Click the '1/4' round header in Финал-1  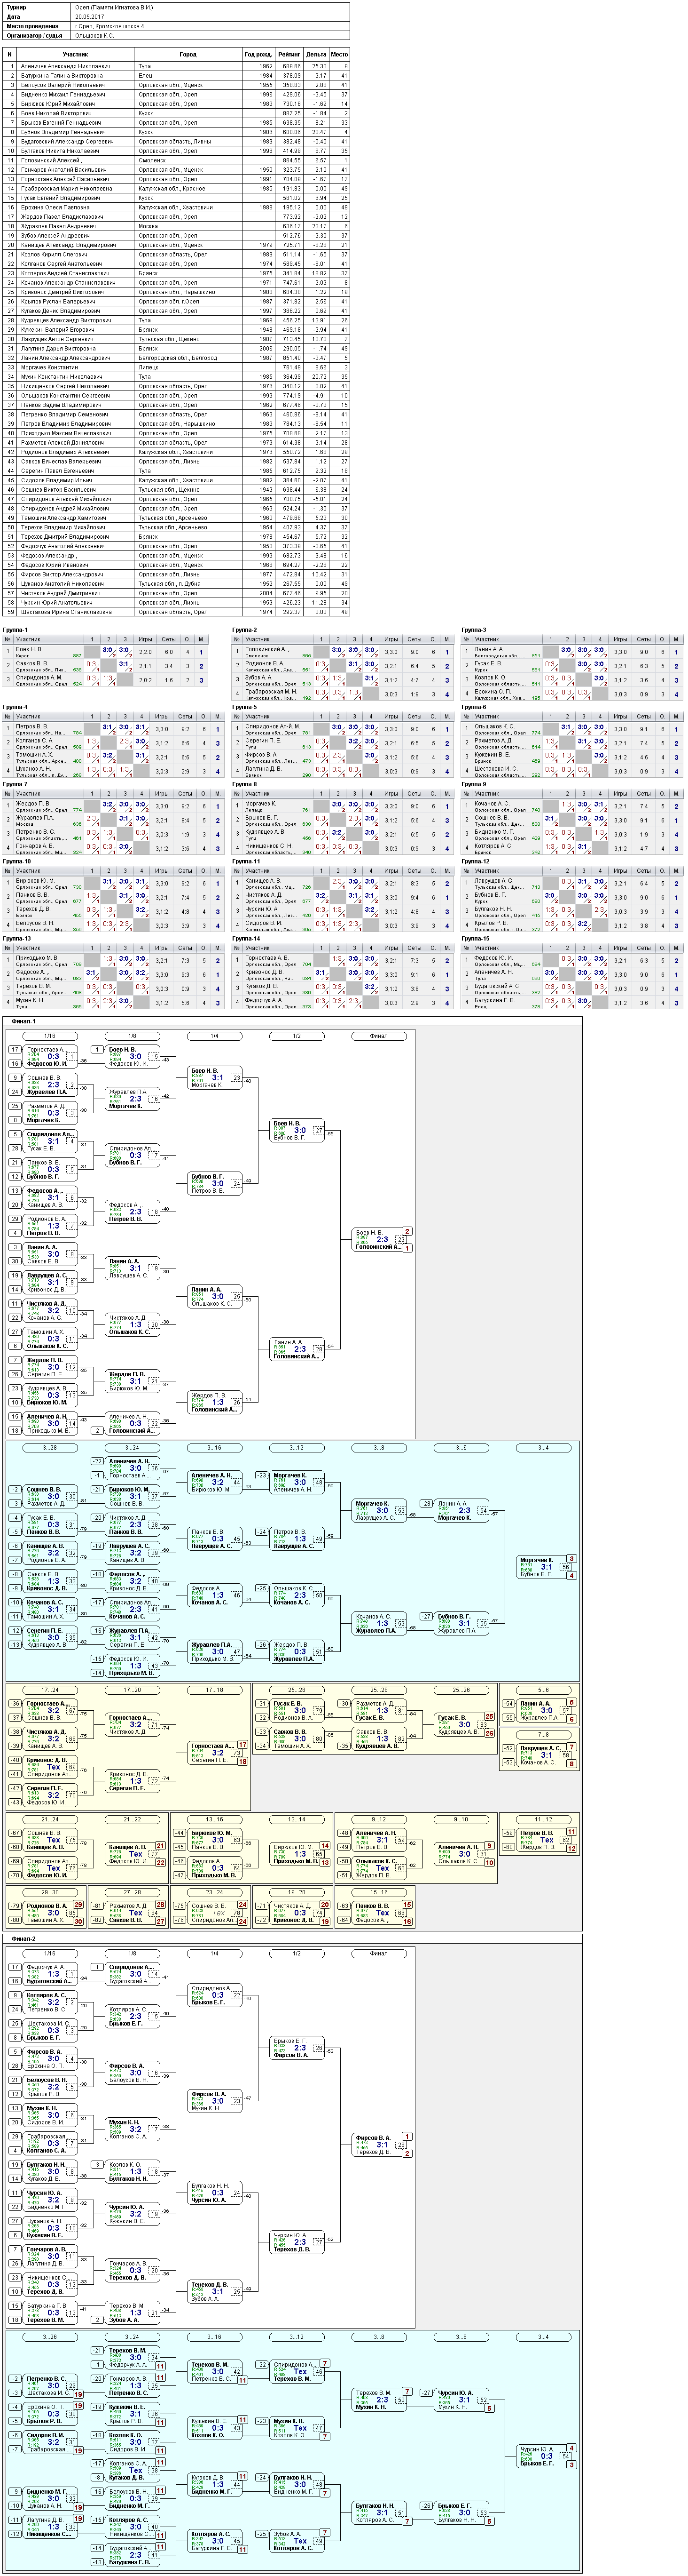click(x=215, y=1036)
